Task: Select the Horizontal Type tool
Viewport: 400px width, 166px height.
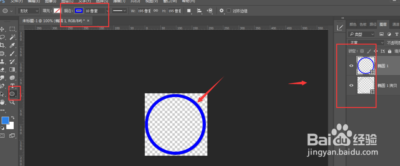Action: [x=12, y=85]
